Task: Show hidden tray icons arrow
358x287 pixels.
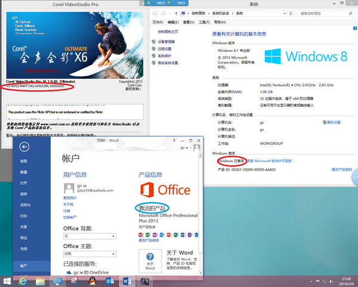Action: (311, 282)
